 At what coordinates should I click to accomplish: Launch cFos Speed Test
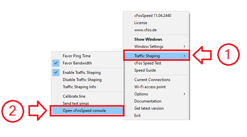coord(147,63)
